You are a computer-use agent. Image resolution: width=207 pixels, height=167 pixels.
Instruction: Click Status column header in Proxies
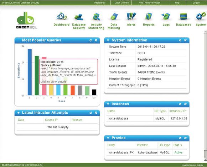click(177, 145)
